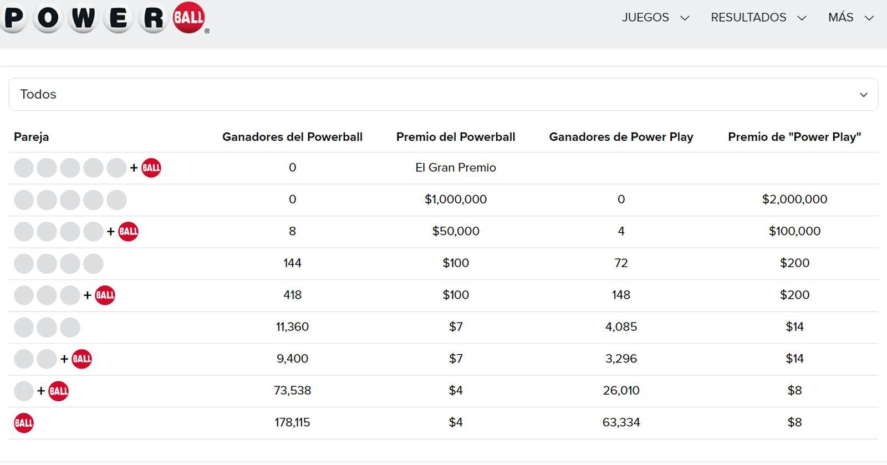The width and height of the screenshot is (887, 465).
Task: Click the lone red BALL icon in the bottom row
Action: click(23, 422)
